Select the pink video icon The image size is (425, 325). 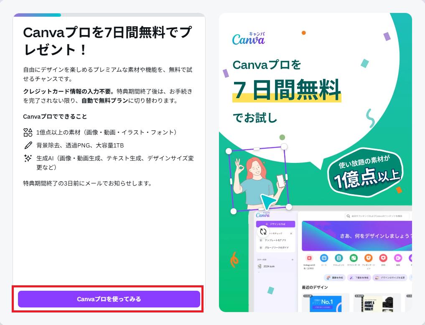pos(398,258)
